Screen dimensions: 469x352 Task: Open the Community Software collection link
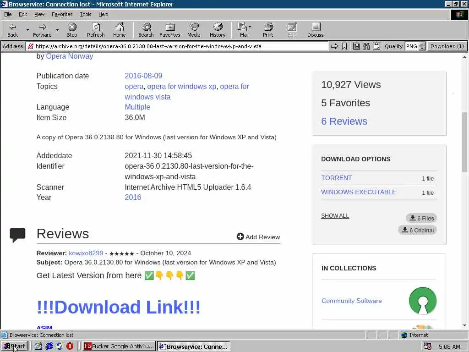(351, 301)
